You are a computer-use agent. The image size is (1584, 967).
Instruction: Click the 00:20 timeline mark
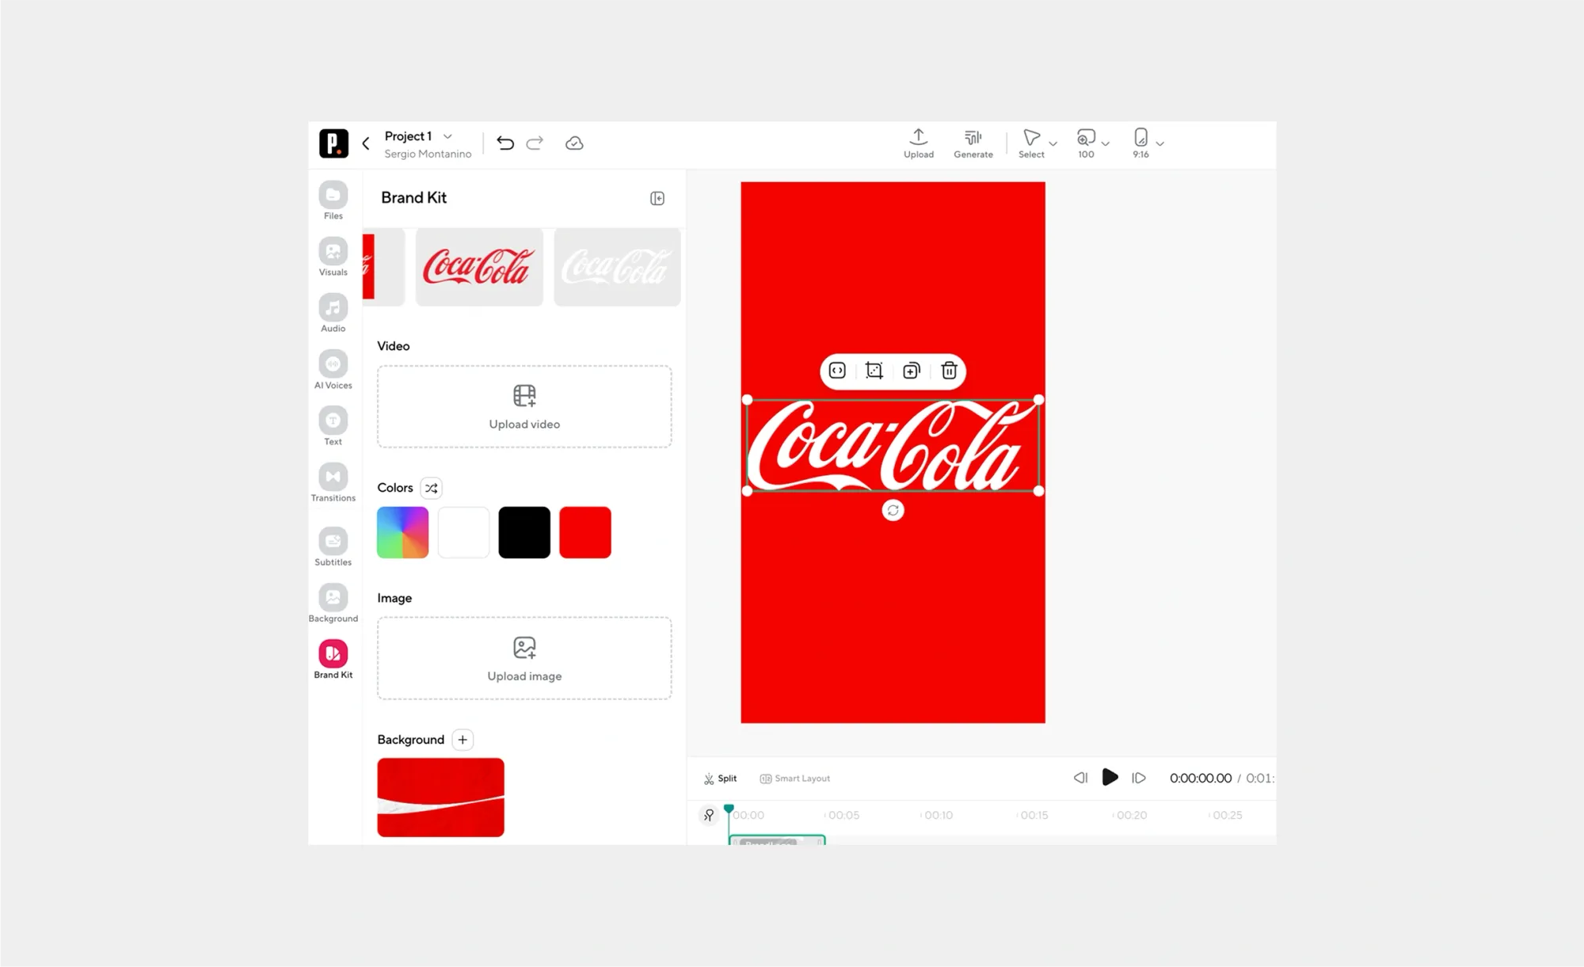(1131, 815)
